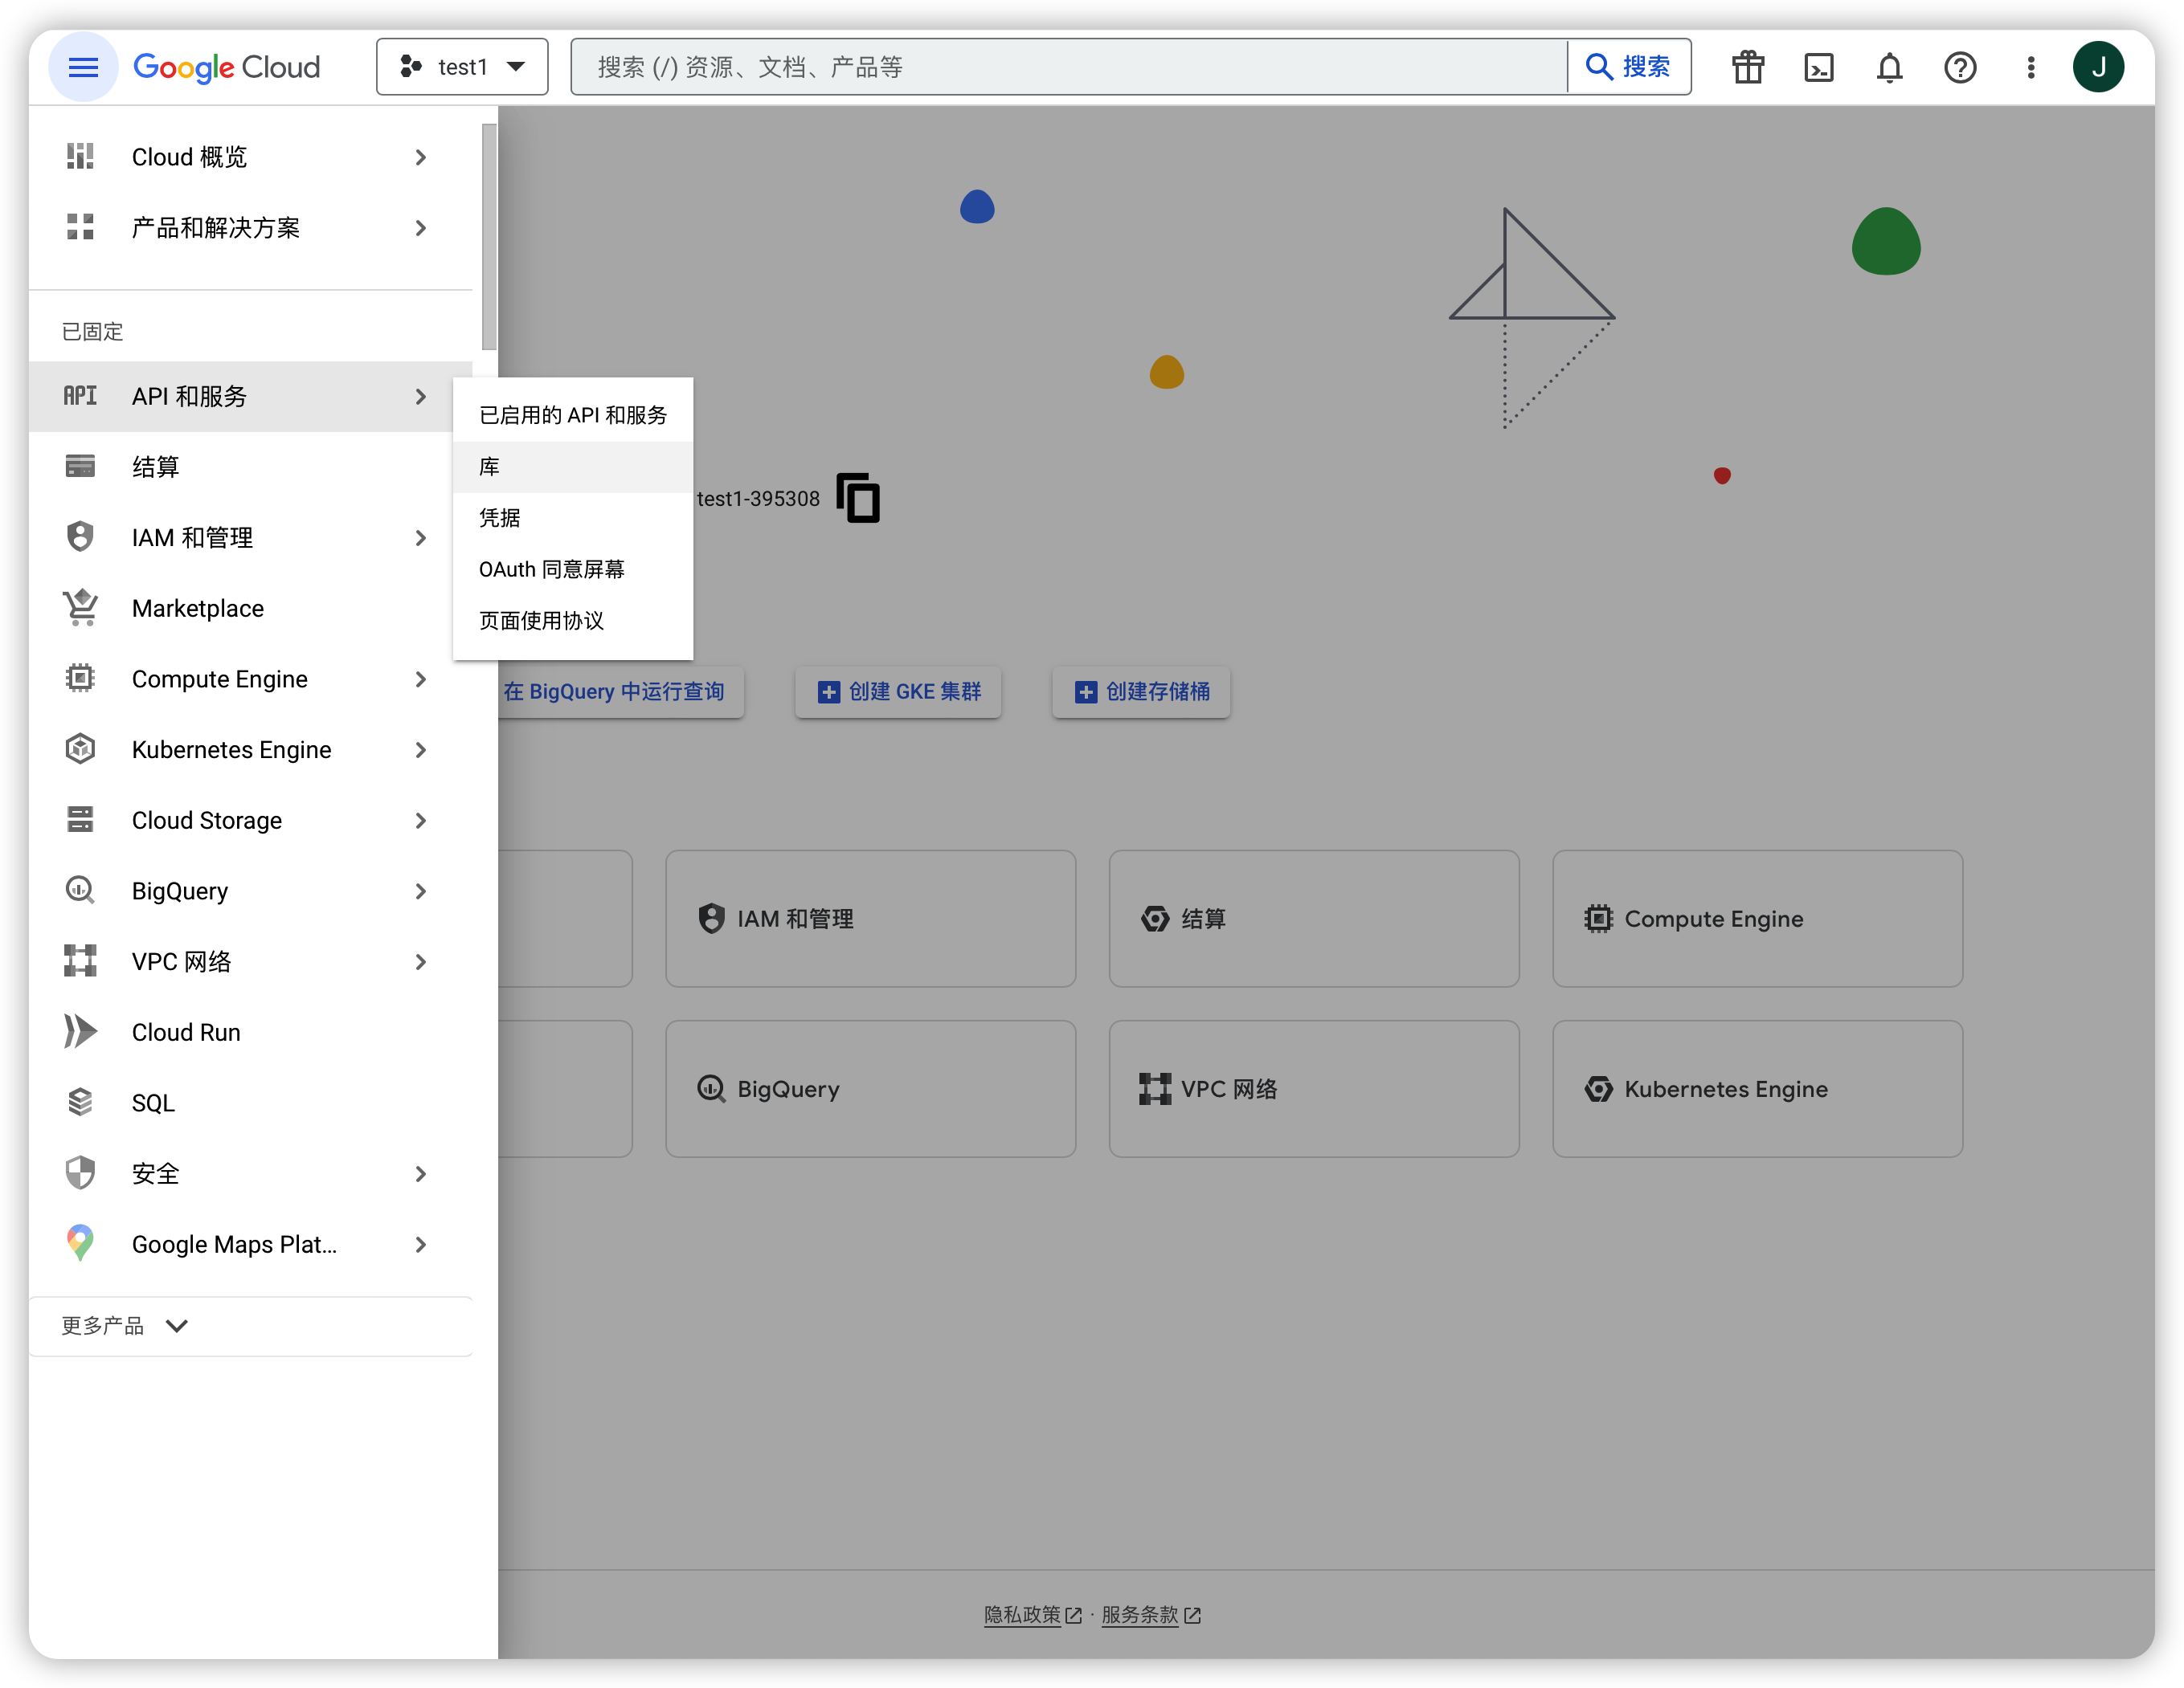Viewport: 2184px width, 1688px height.
Task: Expand the Cloud 概览 submenu chevron
Action: pos(421,157)
